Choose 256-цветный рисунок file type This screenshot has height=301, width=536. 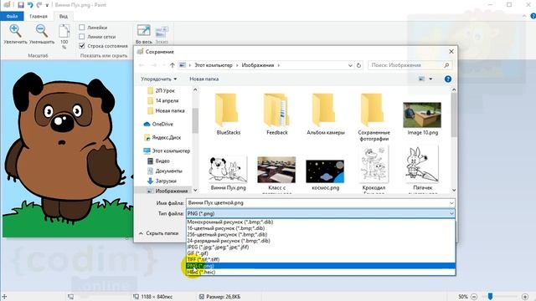(x=321, y=234)
